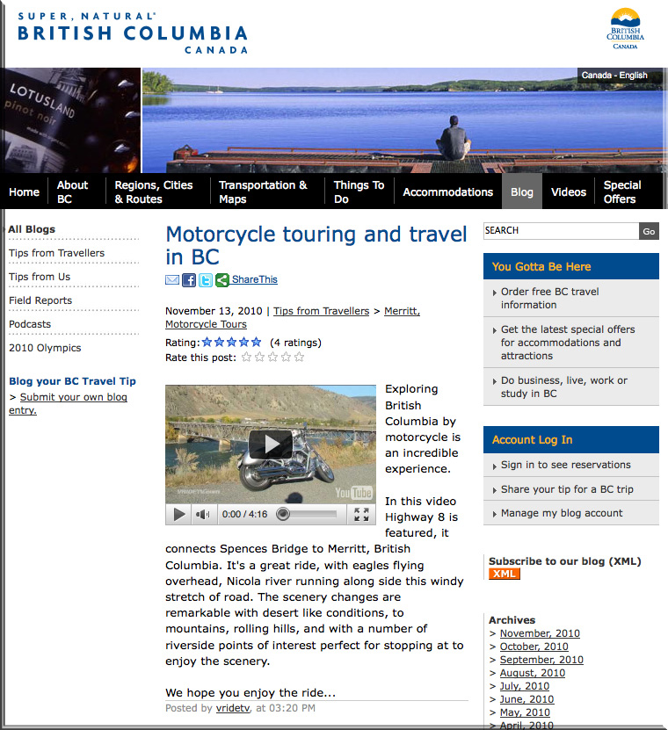Play the video with the bottom play button

coord(179,514)
